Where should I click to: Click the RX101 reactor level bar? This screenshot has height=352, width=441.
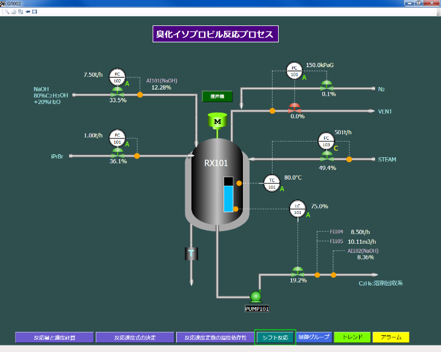click(x=228, y=194)
